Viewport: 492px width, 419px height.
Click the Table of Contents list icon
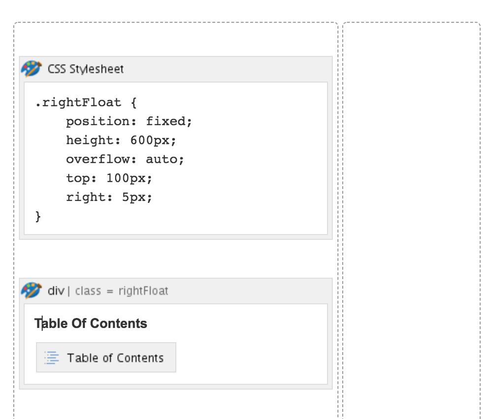(52, 357)
